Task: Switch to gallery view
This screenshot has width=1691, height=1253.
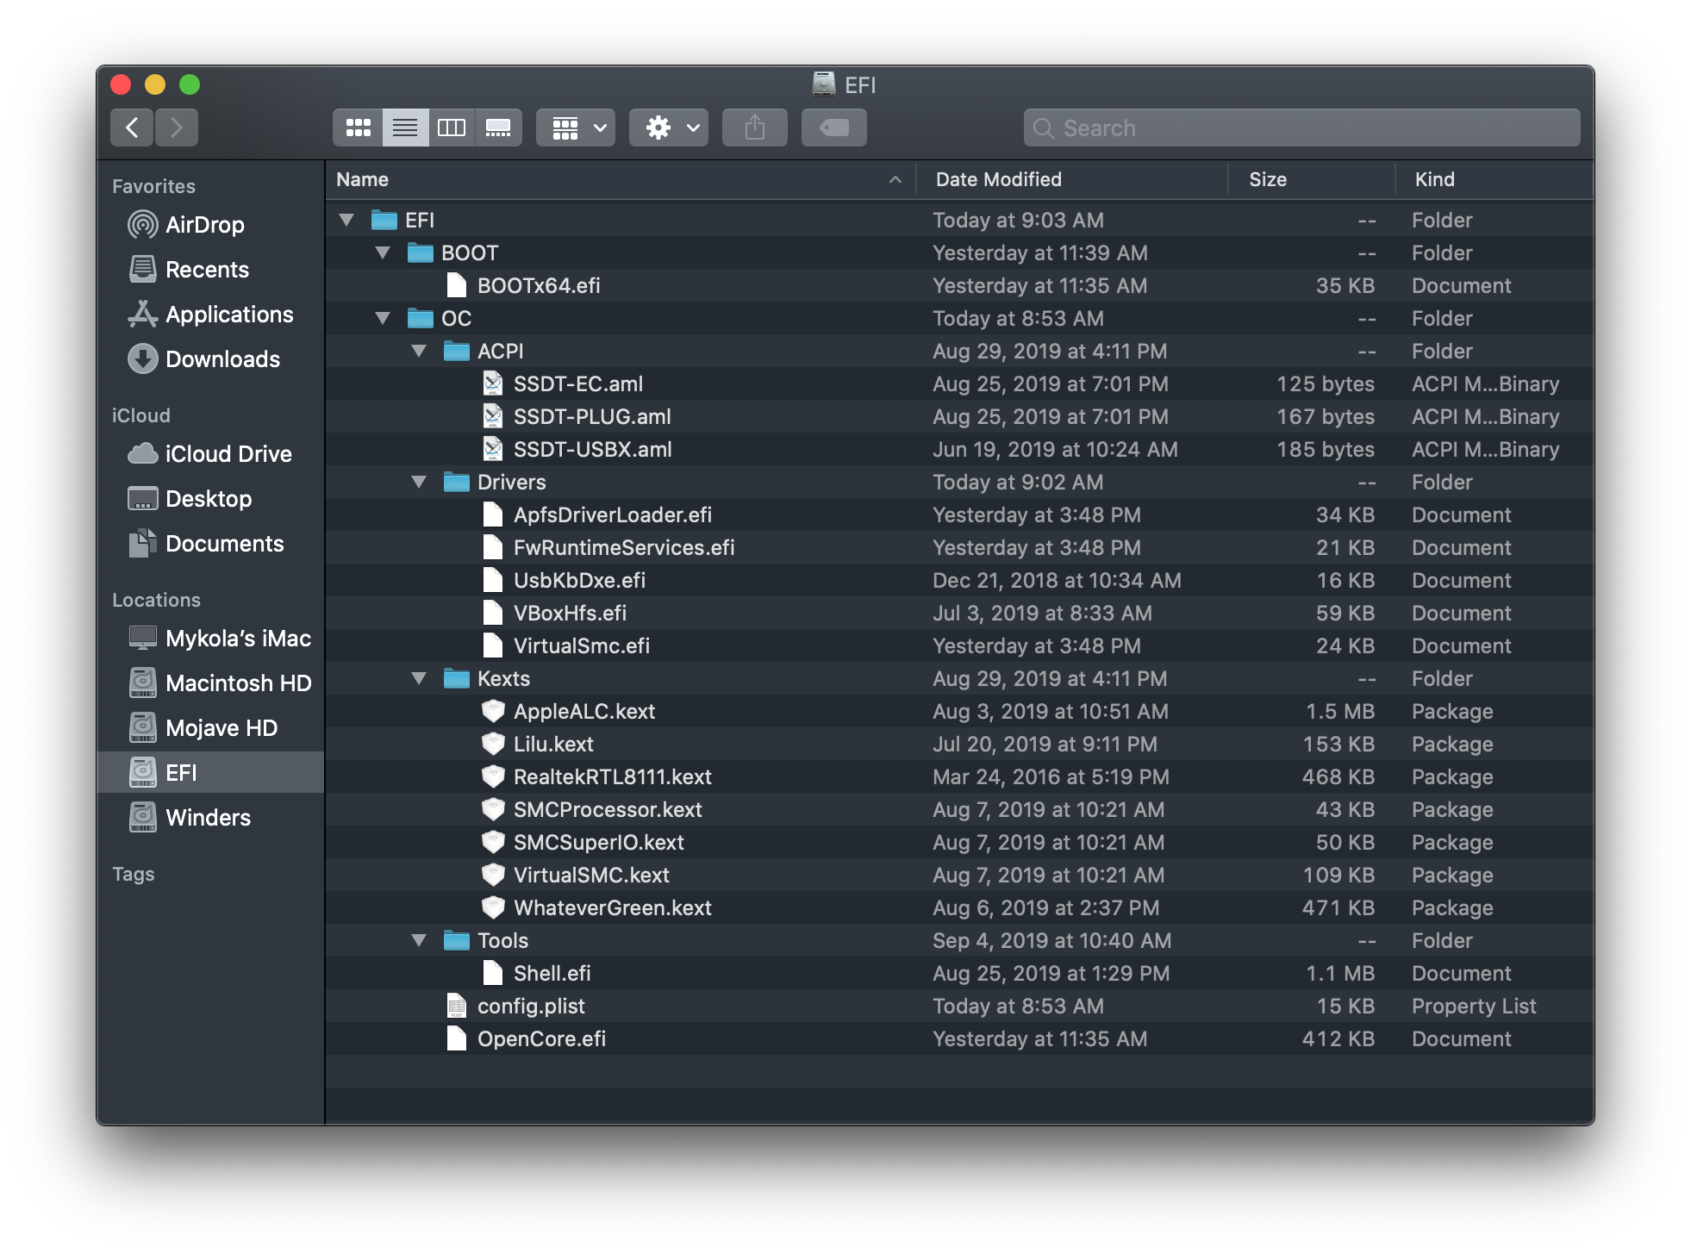Action: coord(498,128)
